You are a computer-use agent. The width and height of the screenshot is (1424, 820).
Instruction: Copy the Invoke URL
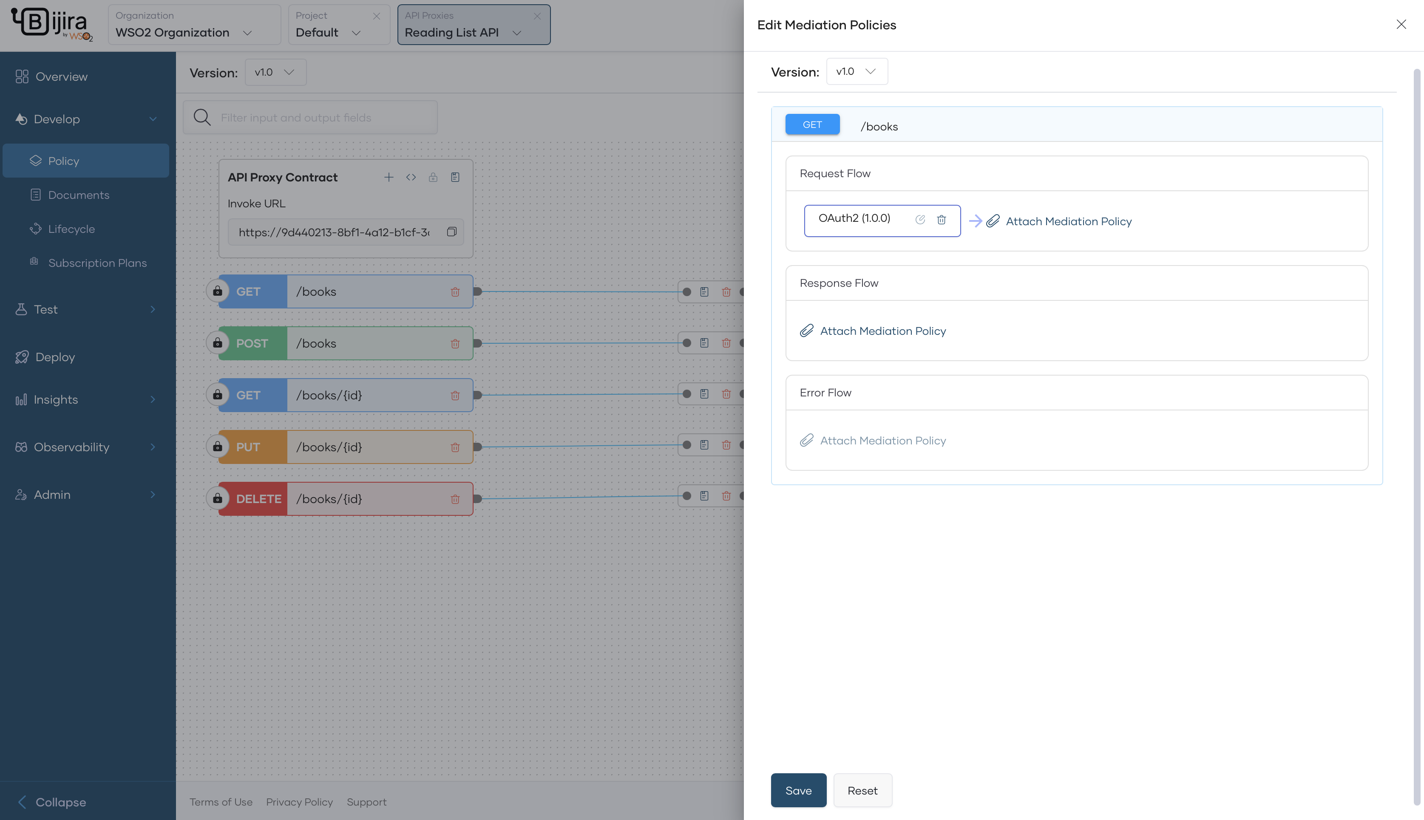click(x=451, y=232)
